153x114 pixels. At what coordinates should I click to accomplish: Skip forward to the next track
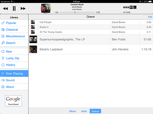pyautogui.click(x=23, y=8)
